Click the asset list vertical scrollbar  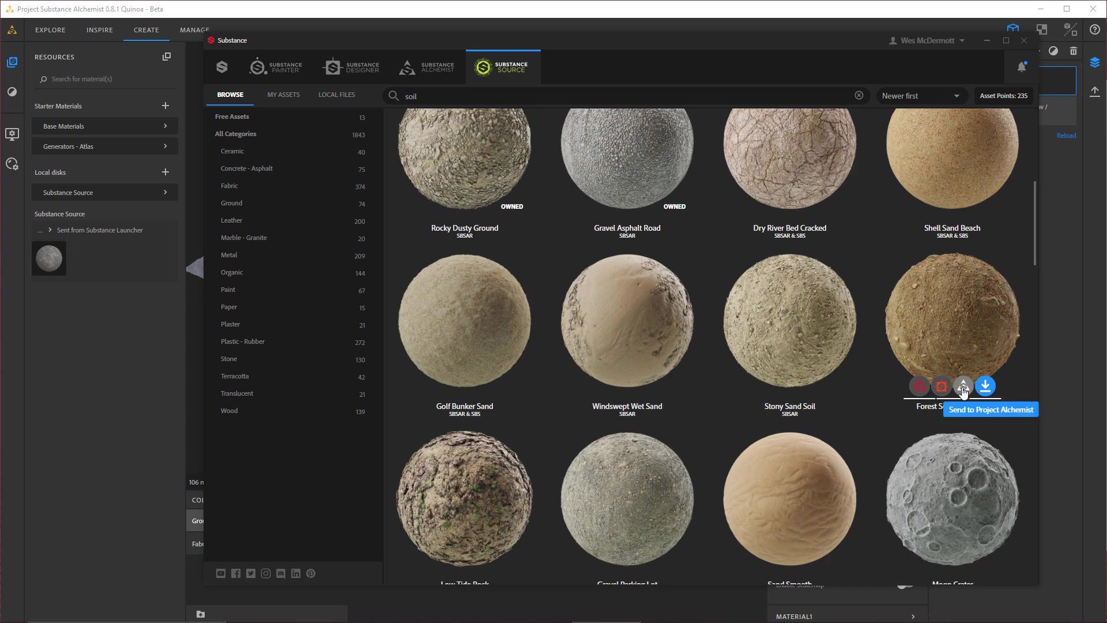1035,224
